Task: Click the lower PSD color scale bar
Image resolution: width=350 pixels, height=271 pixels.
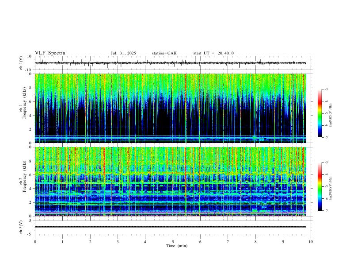Action: point(320,186)
